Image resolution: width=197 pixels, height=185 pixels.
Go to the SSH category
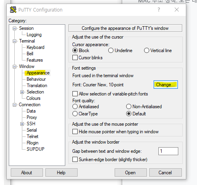point(31,124)
